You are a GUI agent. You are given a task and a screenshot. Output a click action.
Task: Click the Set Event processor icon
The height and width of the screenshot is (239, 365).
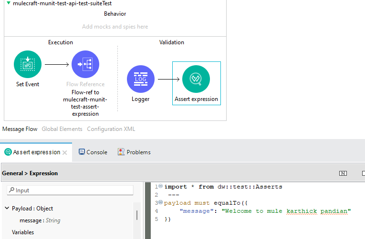pyautogui.click(x=28, y=64)
